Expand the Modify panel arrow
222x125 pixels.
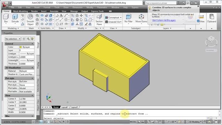pyautogui.click(x=86, y=28)
